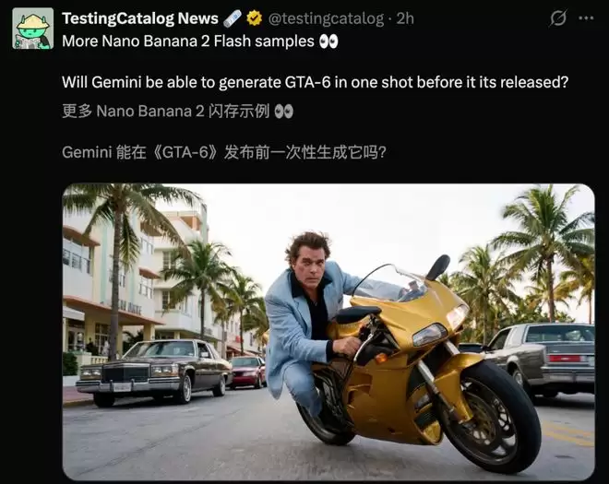Open the @testingcatalog handle link
The width and height of the screenshot is (609, 484).
tap(326, 18)
